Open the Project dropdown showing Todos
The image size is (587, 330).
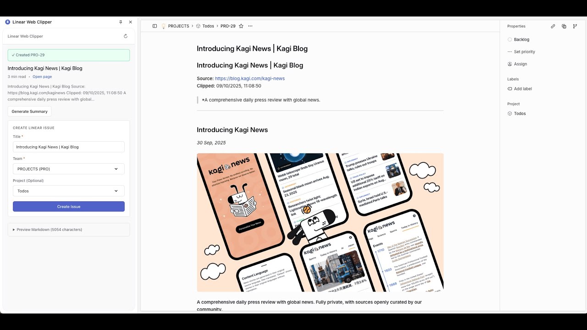click(69, 191)
